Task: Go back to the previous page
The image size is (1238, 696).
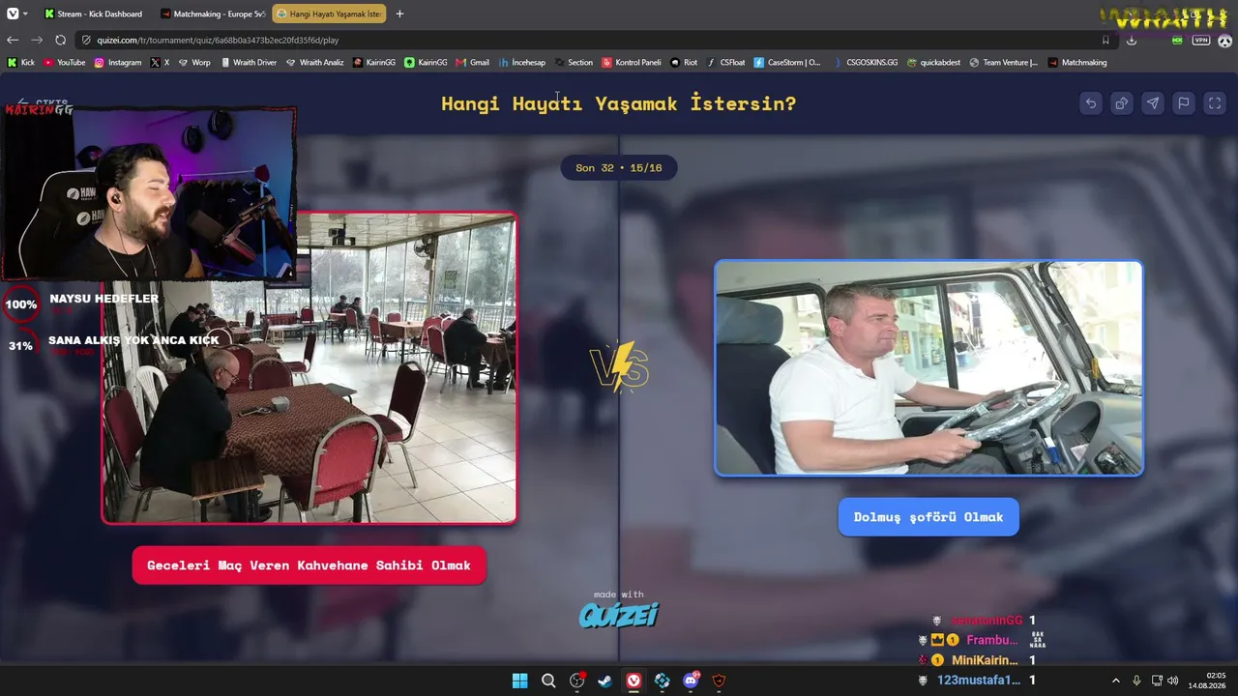Action: click(x=13, y=41)
